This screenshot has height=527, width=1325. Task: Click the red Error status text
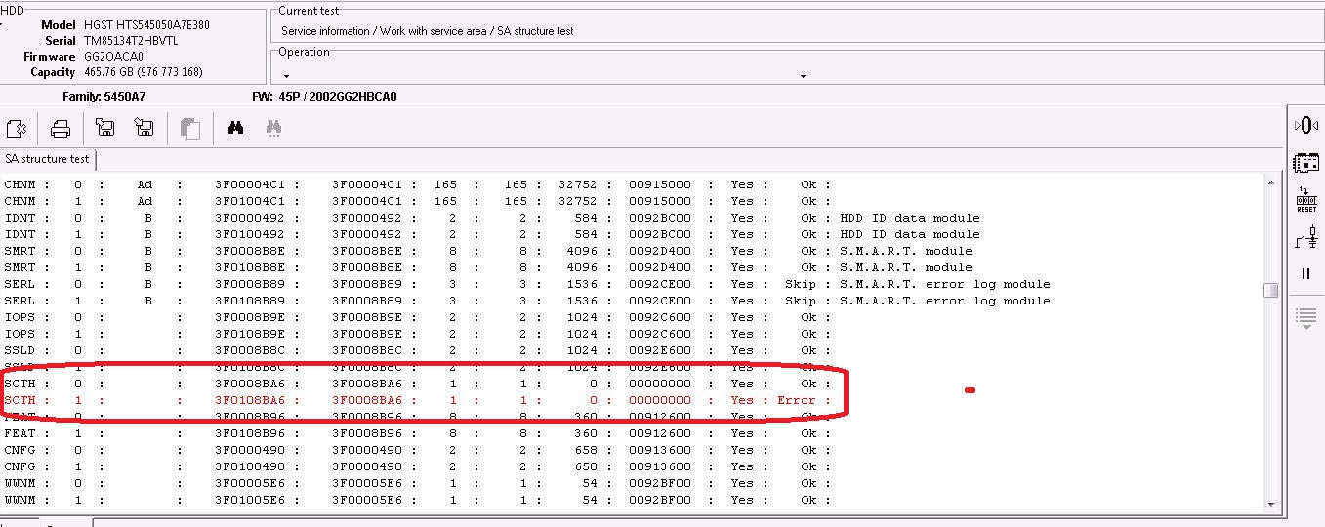(796, 400)
